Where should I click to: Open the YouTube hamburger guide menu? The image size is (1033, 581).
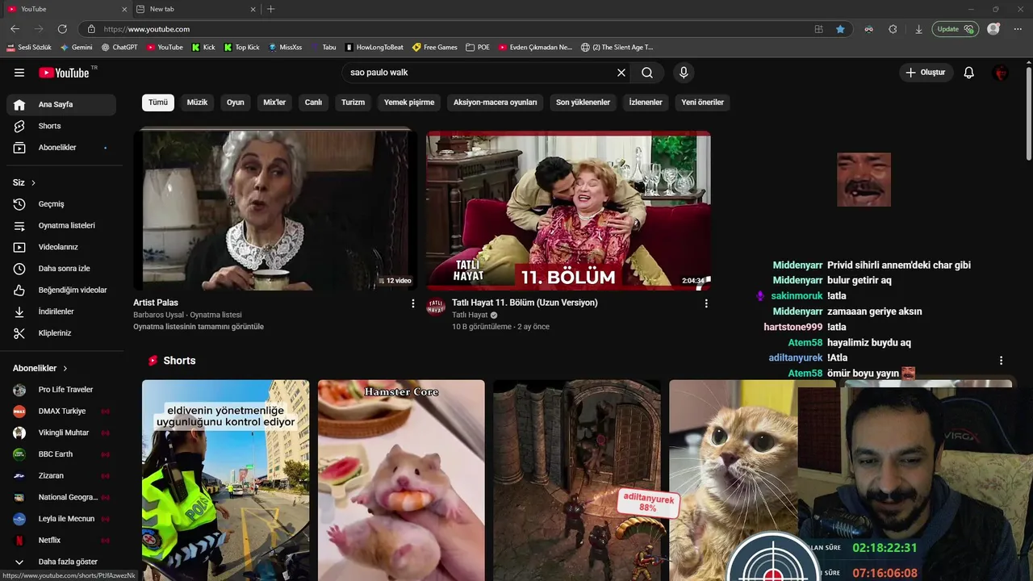(19, 73)
